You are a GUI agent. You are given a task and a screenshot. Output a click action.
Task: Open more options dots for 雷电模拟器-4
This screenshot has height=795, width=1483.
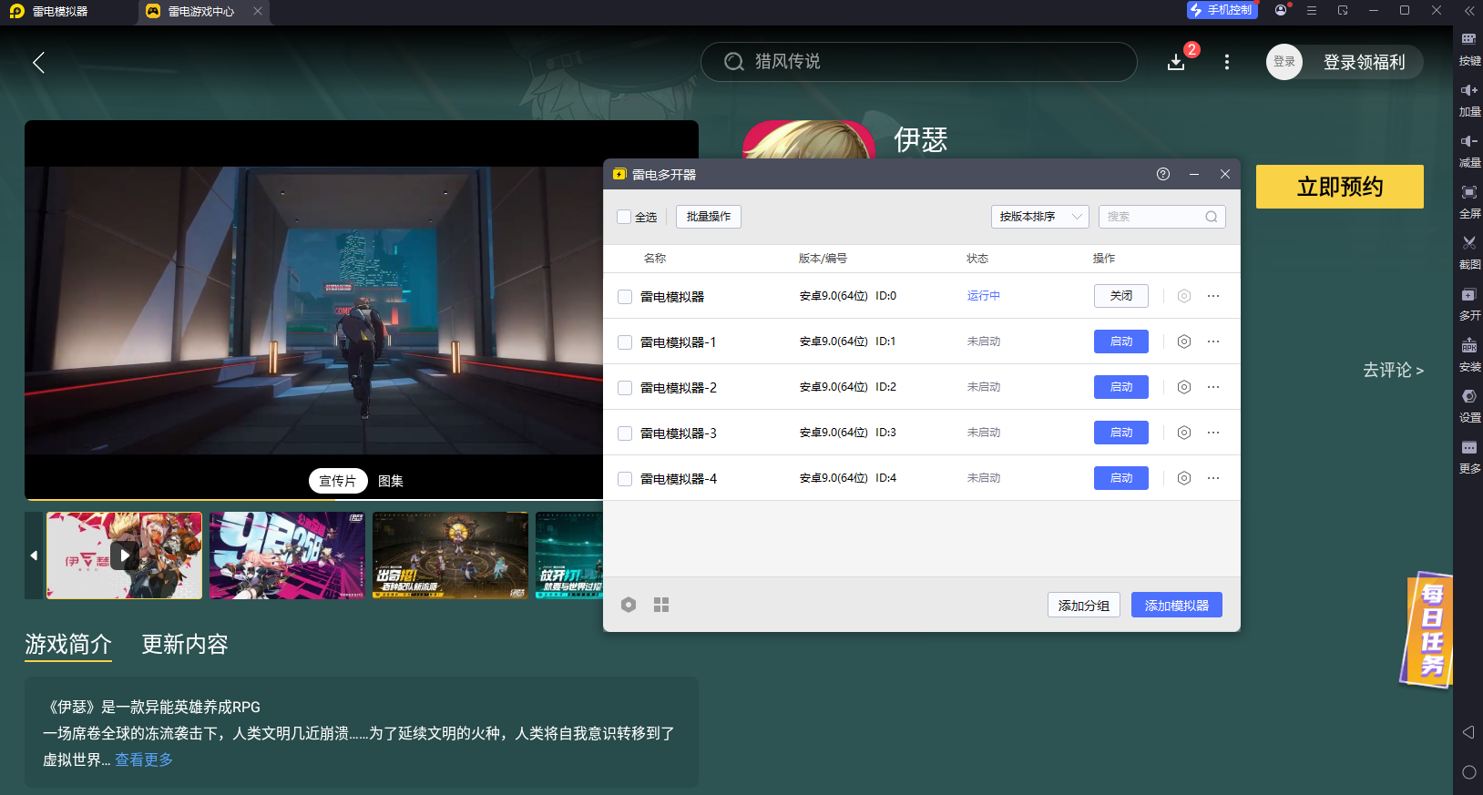click(1213, 478)
